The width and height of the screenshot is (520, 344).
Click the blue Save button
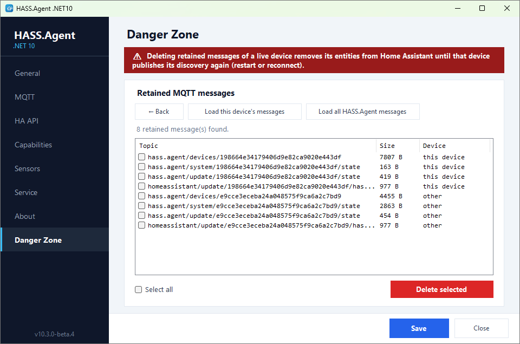[x=419, y=328]
